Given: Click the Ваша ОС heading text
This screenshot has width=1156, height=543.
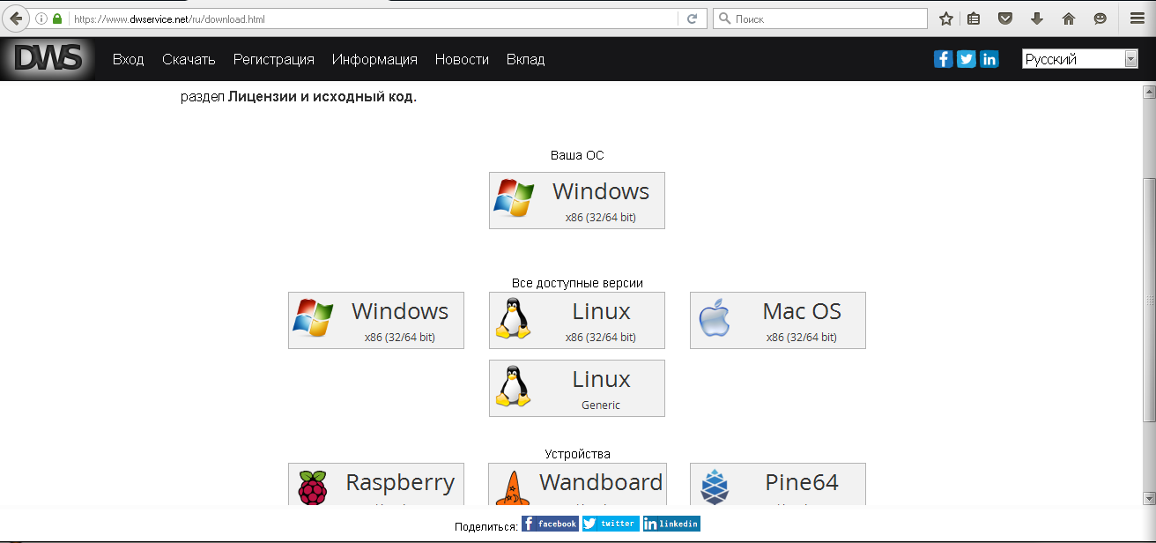Looking at the screenshot, I should point(577,155).
